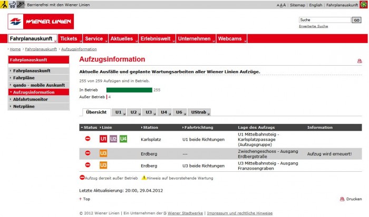The image size is (369, 217).
Task: Open Fahrplanauskunft link in top bar
Action: 342,5
